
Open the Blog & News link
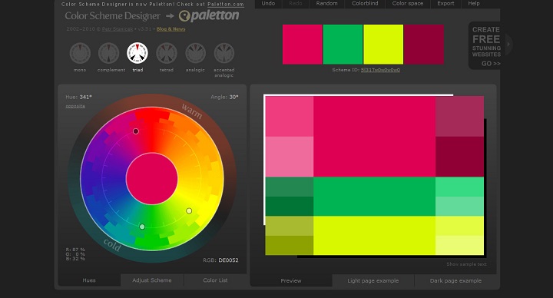(171, 29)
